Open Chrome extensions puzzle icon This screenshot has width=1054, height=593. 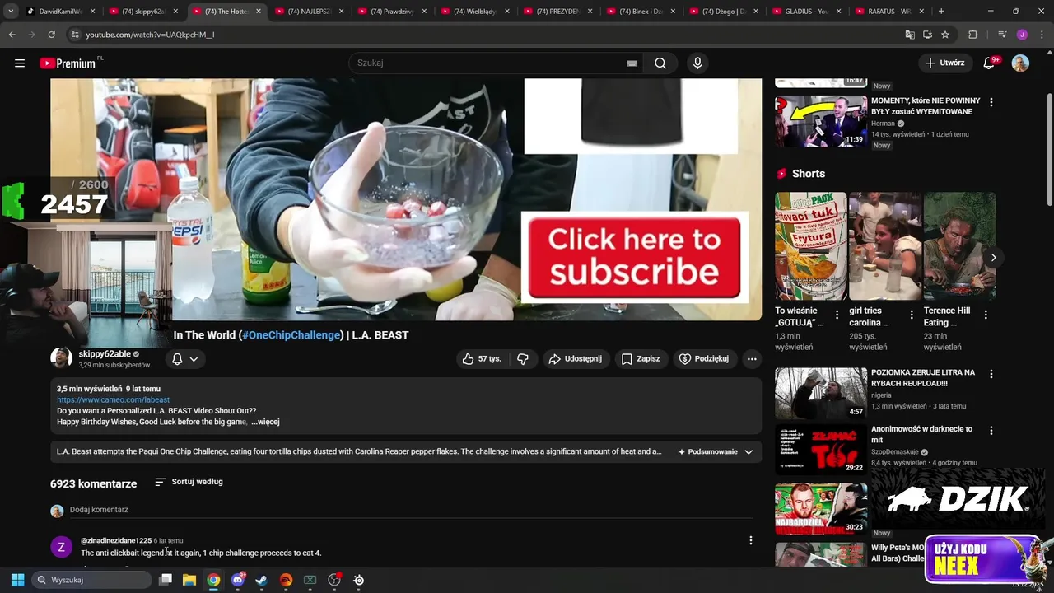point(972,35)
